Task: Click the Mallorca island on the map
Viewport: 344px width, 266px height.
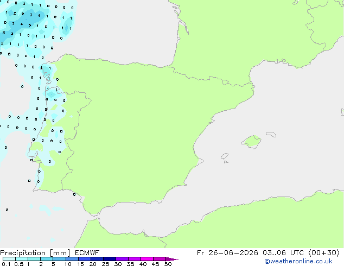Action: pos(251,142)
